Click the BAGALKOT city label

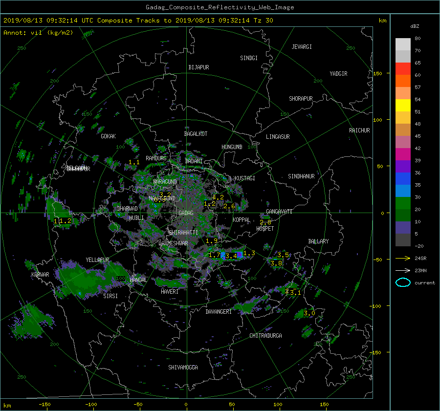(x=196, y=134)
